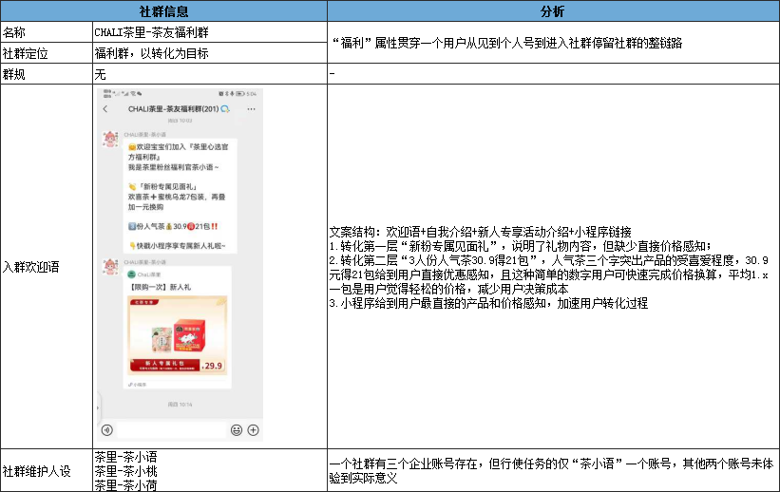This screenshot has height=492, width=780.
Task: Select the 社群信息 column header
Action: (163, 11)
